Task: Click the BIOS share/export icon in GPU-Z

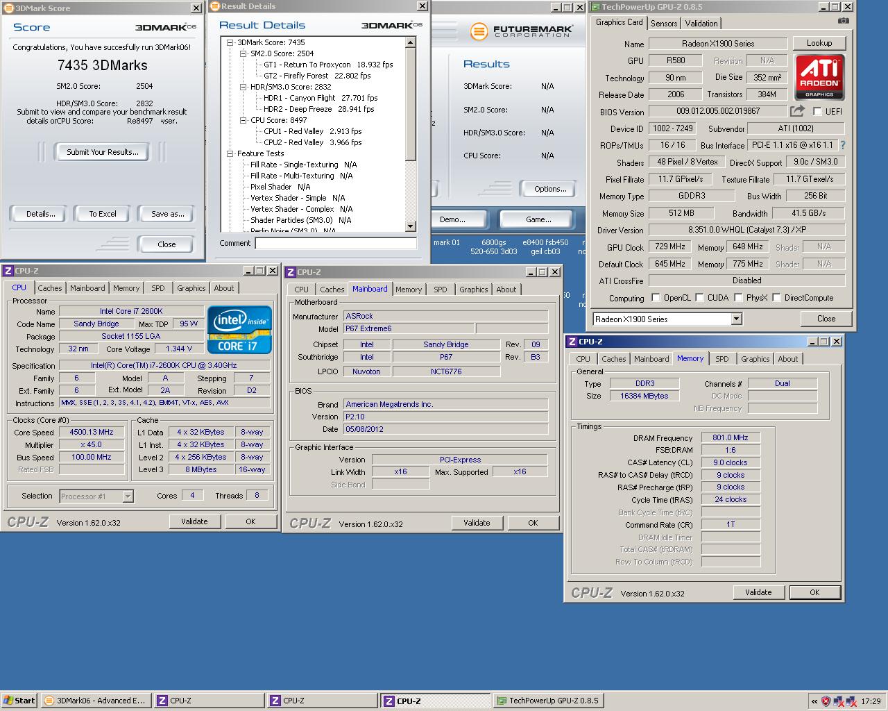Action: point(798,111)
